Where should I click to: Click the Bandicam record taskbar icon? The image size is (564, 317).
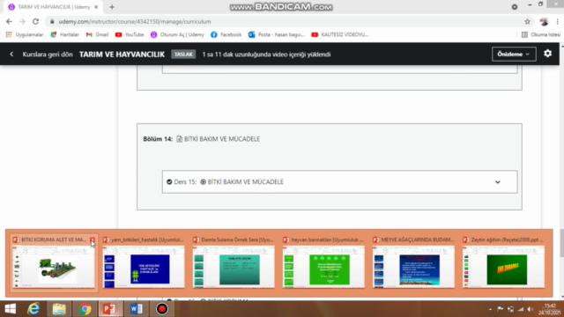pos(162,309)
